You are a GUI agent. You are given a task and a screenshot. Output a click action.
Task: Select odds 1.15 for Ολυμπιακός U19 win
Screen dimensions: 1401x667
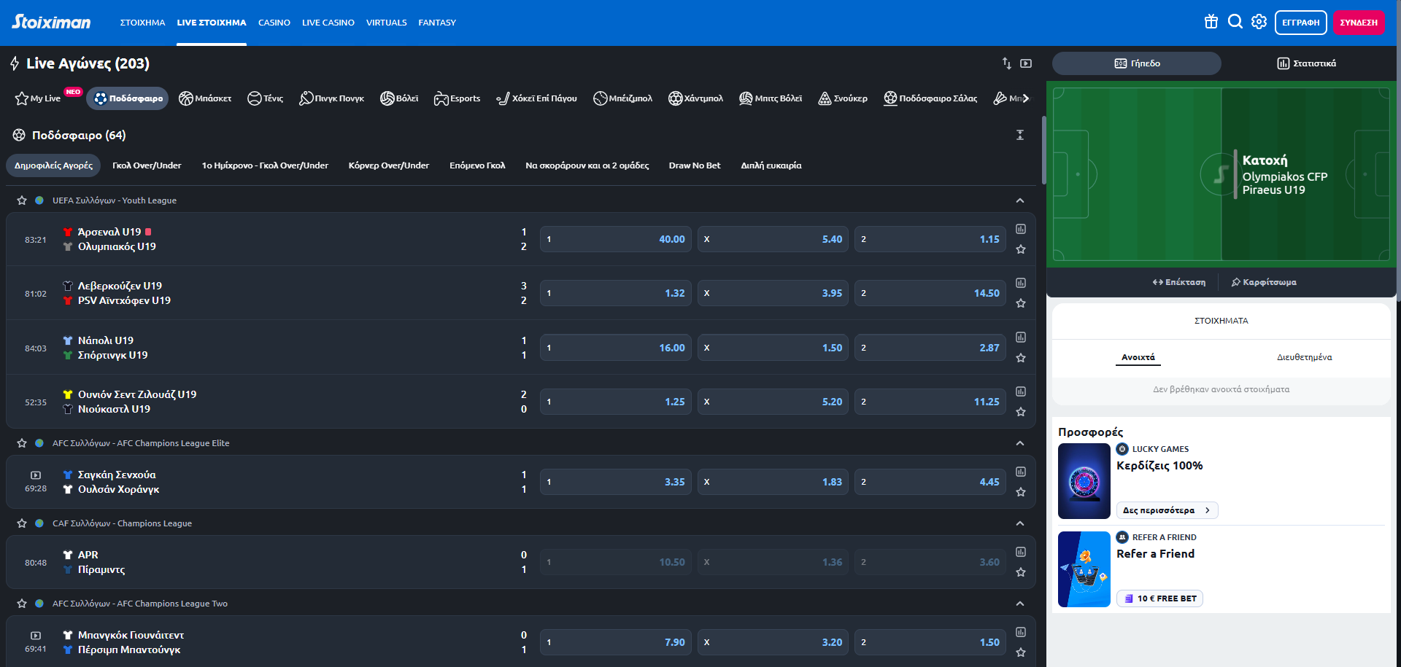[930, 239]
